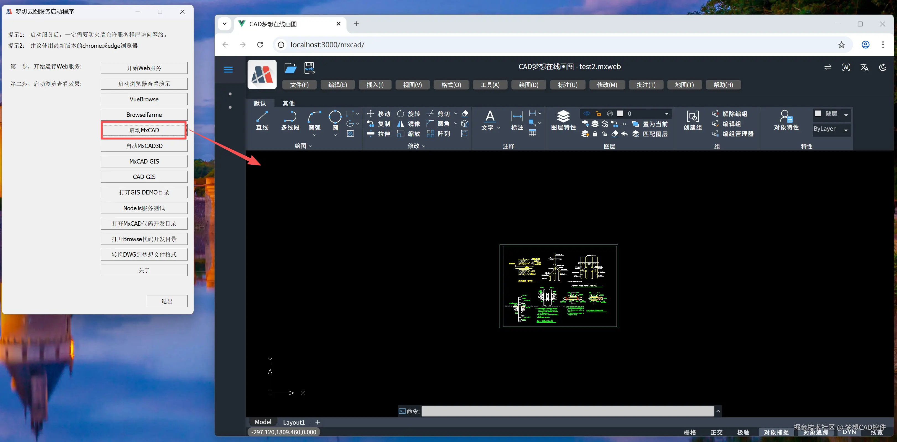897x442 pixels.
Task: Open the ByLayer linetype dropdown
Action: [x=846, y=130]
